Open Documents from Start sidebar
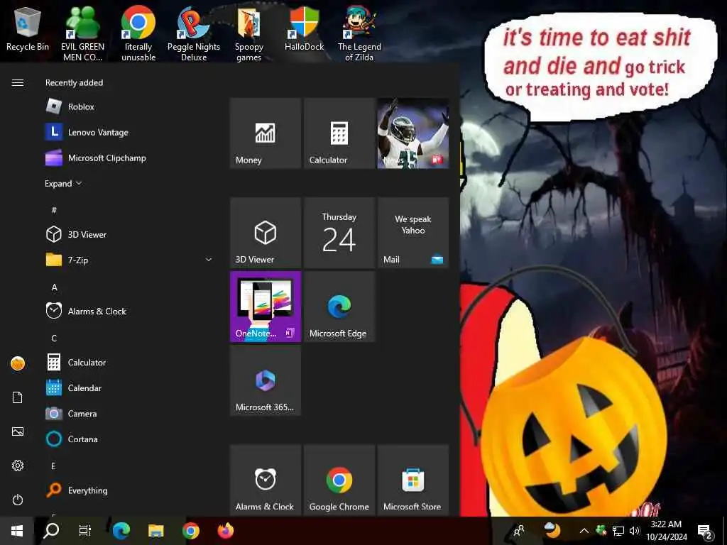The width and height of the screenshot is (727, 545). [x=18, y=397]
